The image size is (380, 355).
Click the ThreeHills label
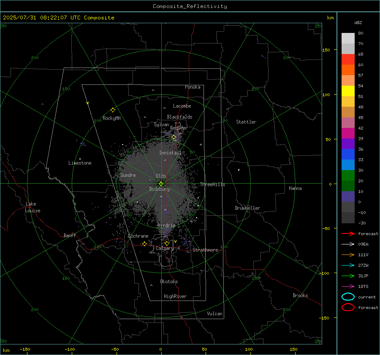pyautogui.click(x=212, y=184)
